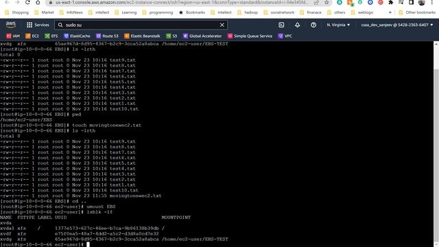This screenshot has height=247, width=439.
Task: Click the MOUNTPOINT column header
Action: click(176, 217)
